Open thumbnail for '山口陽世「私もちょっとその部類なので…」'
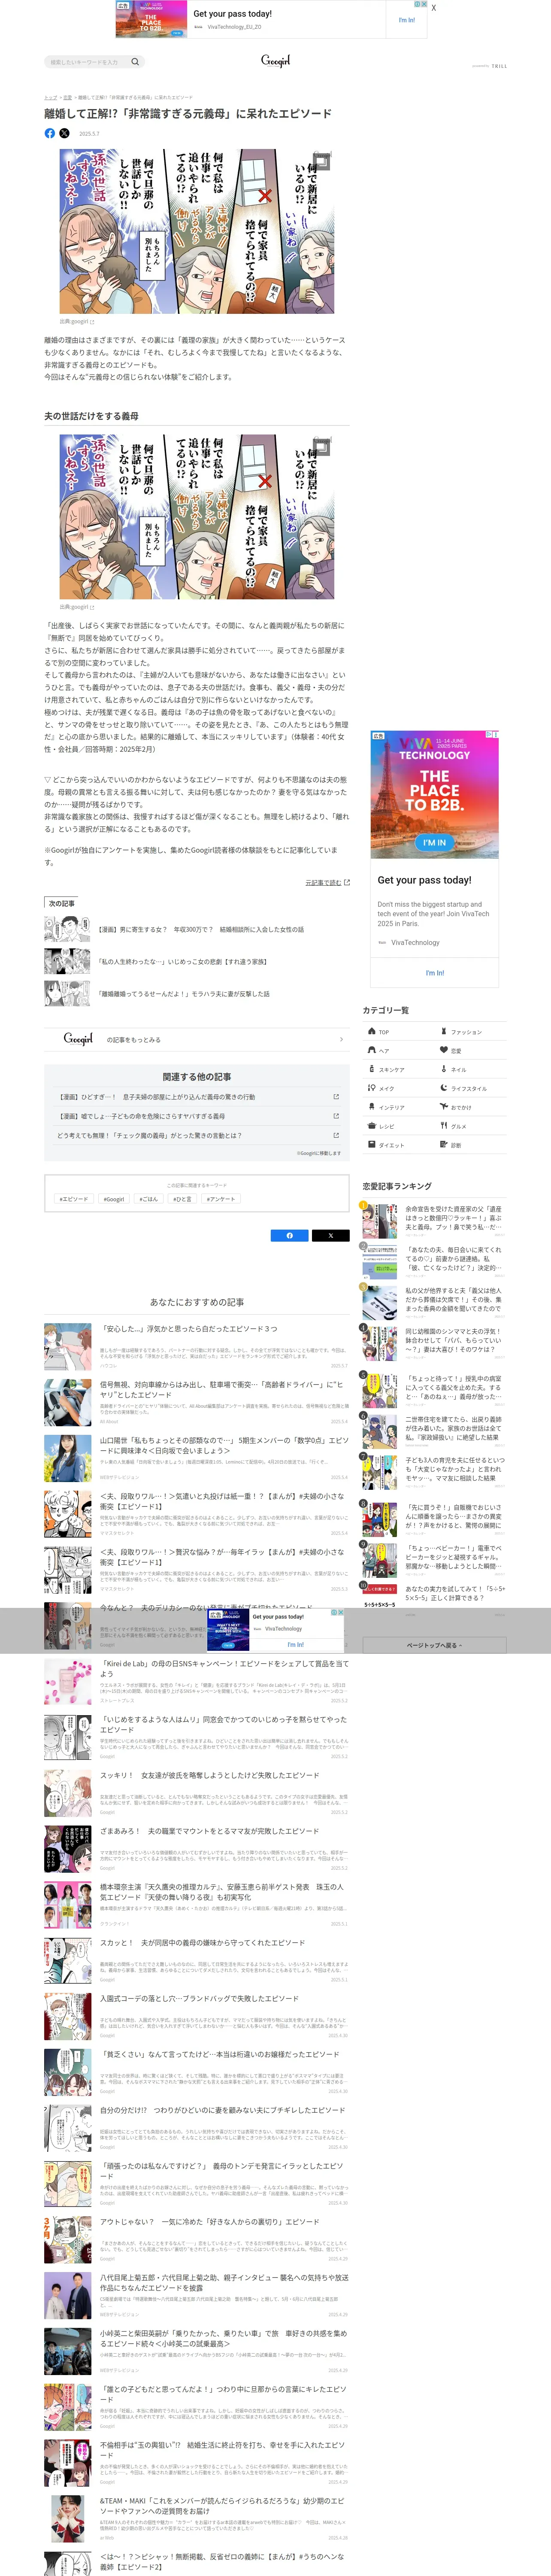551x2576 pixels. tap(68, 1458)
